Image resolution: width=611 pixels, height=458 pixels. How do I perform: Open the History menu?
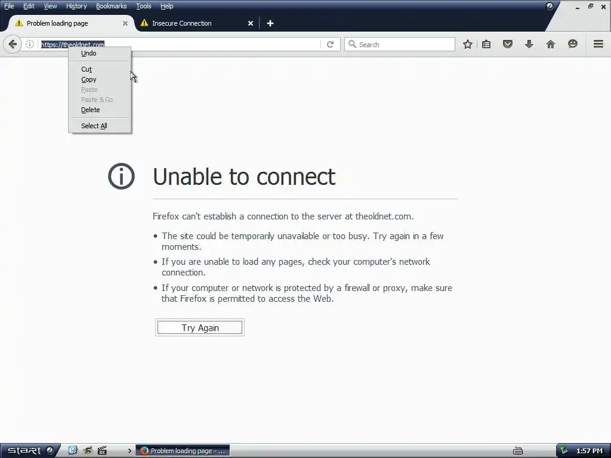click(76, 6)
